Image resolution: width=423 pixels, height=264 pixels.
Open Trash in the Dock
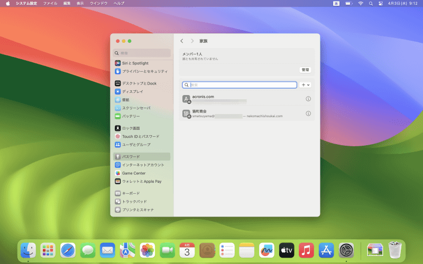coord(394,250)
